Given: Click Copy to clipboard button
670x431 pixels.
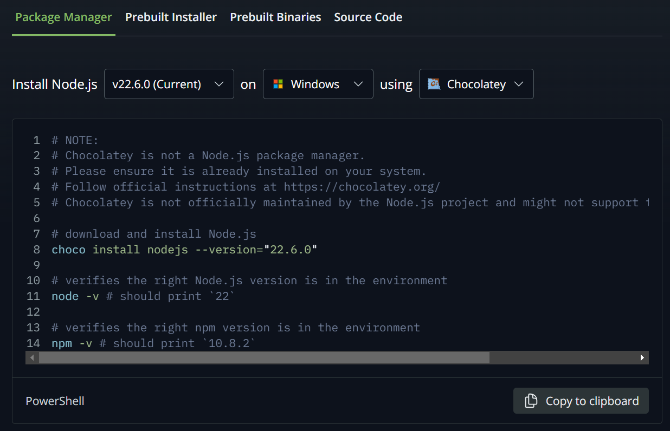Looking at the screenshot, I should (581, 401).
